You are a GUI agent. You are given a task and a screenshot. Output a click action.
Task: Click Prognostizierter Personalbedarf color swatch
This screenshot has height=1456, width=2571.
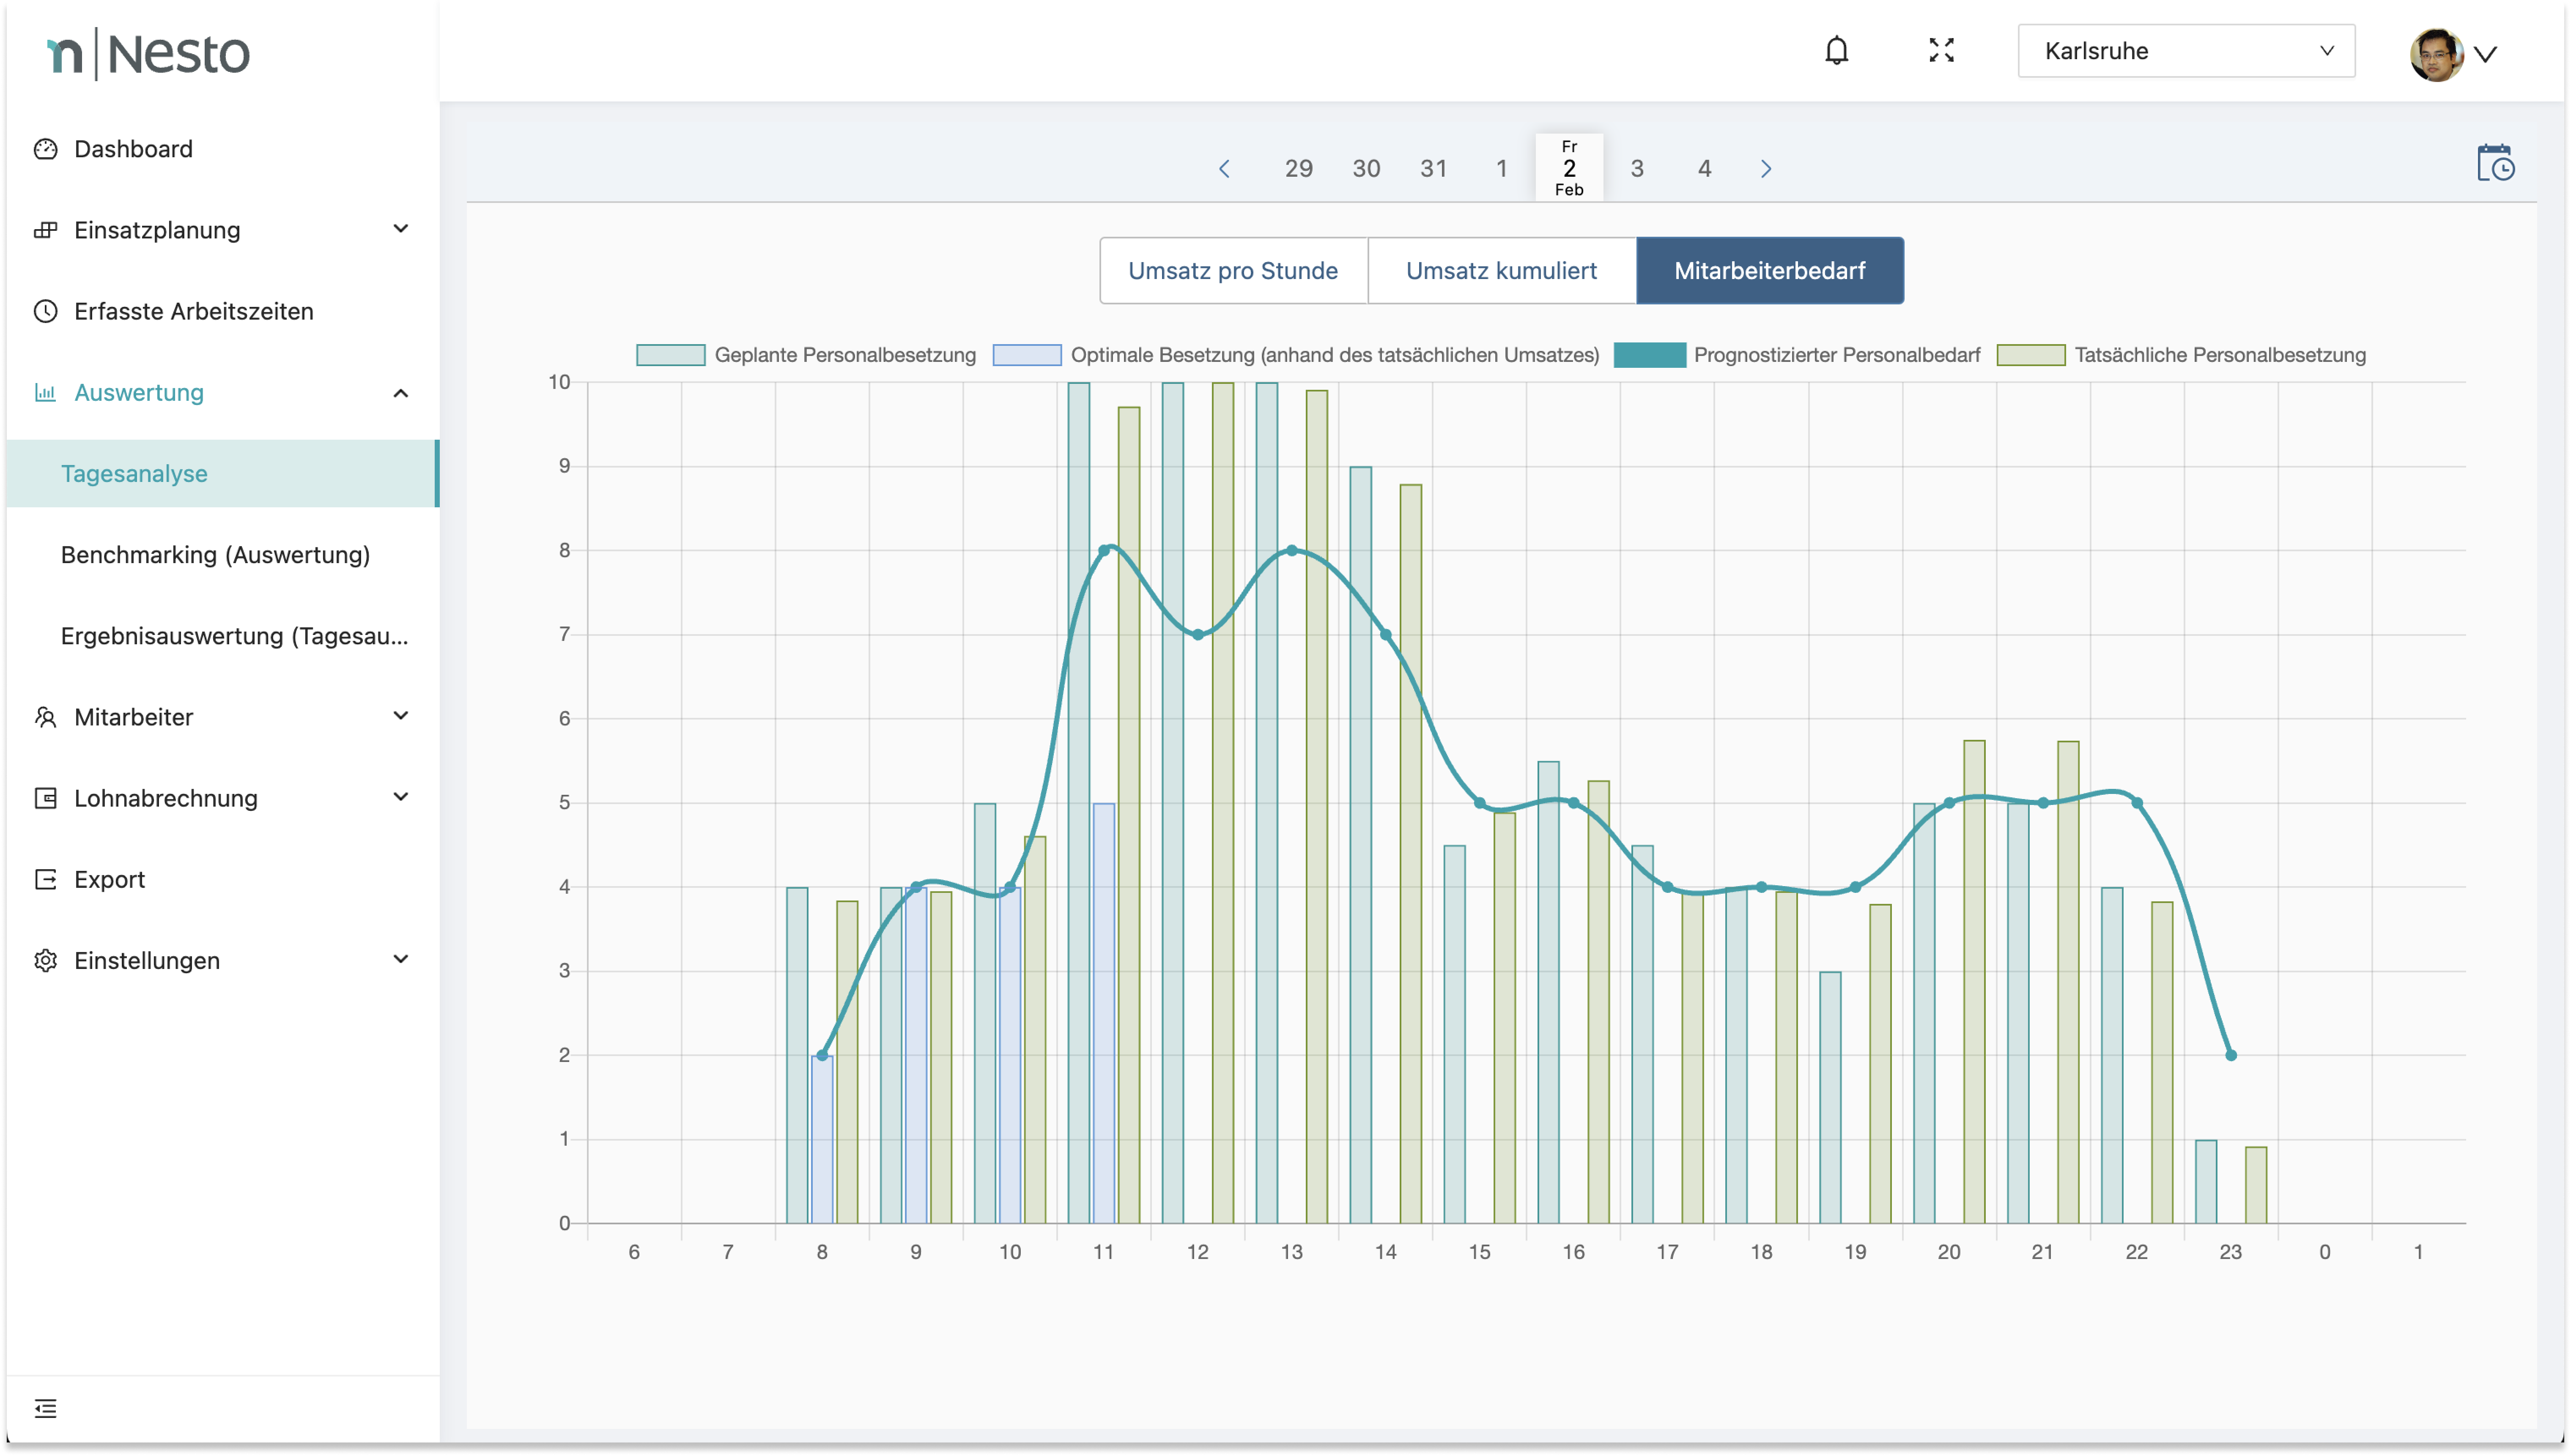(x=1649, y=355)
